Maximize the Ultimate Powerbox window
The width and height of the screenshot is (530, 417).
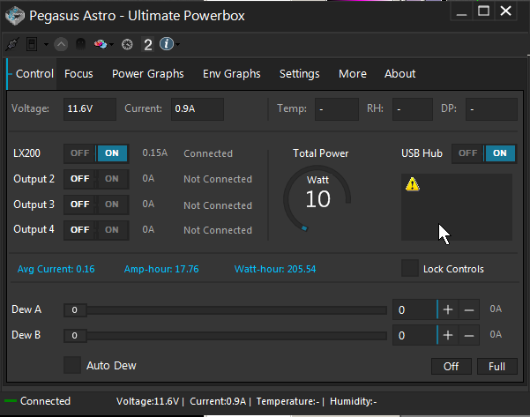pyautogui.click(x=483, y=11)
